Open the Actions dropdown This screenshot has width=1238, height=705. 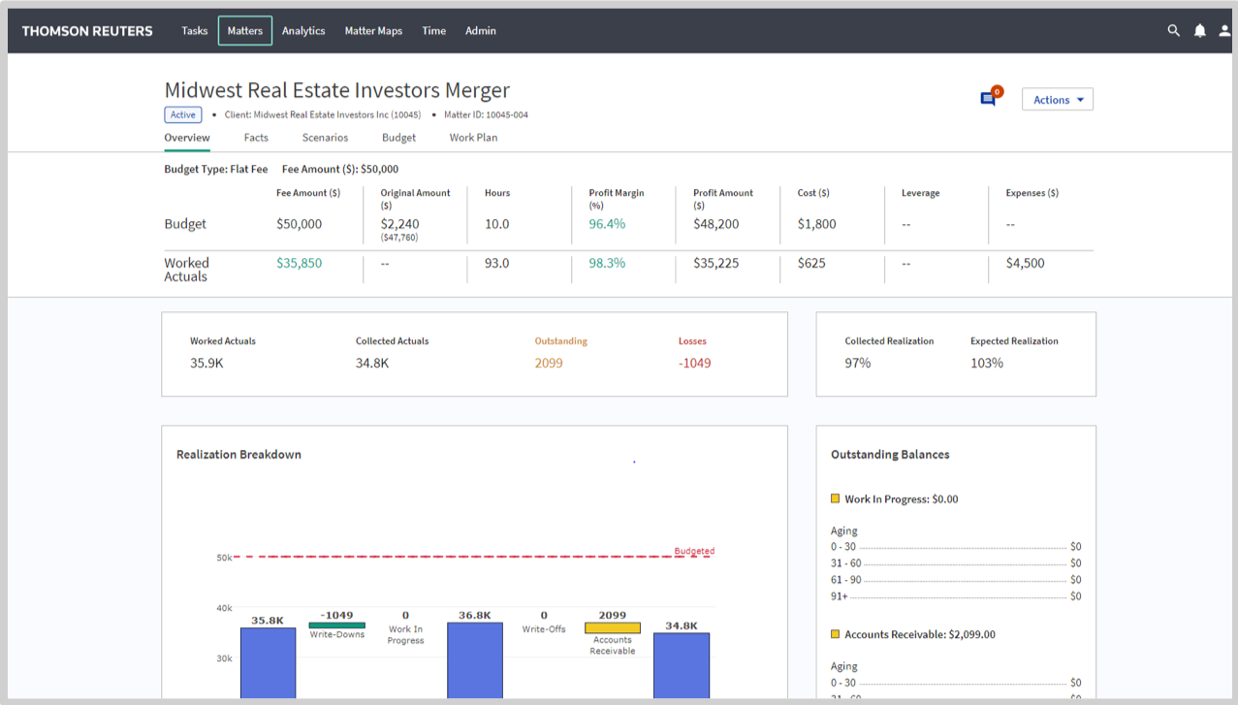[x=1057, y=99]
